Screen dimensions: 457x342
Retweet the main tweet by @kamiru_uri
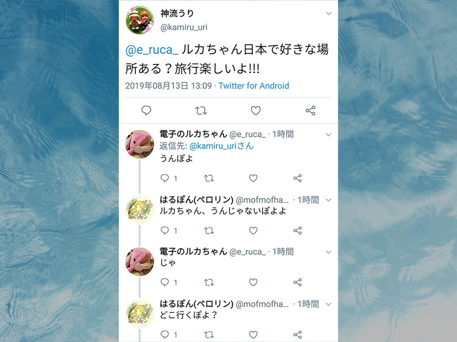point(201,111)
